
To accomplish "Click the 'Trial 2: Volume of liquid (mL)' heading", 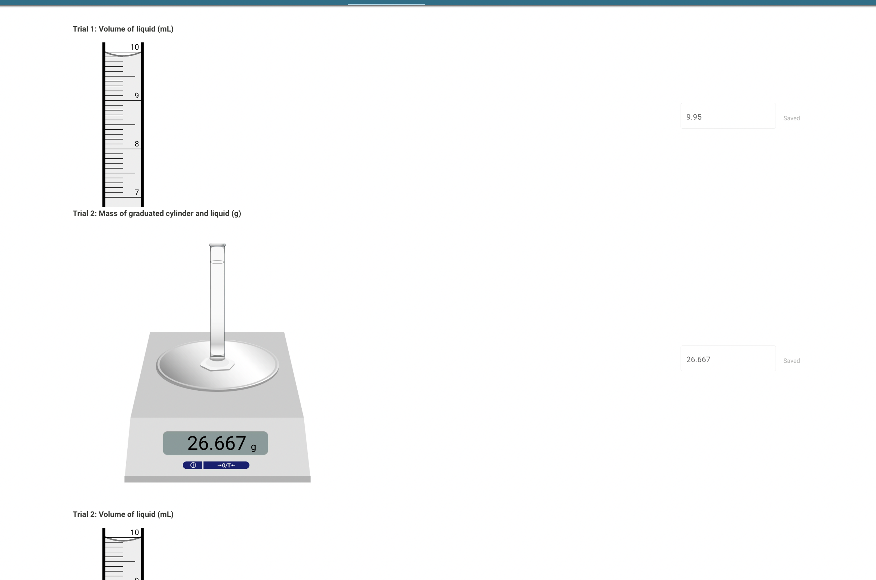I will tap(123, 514).
